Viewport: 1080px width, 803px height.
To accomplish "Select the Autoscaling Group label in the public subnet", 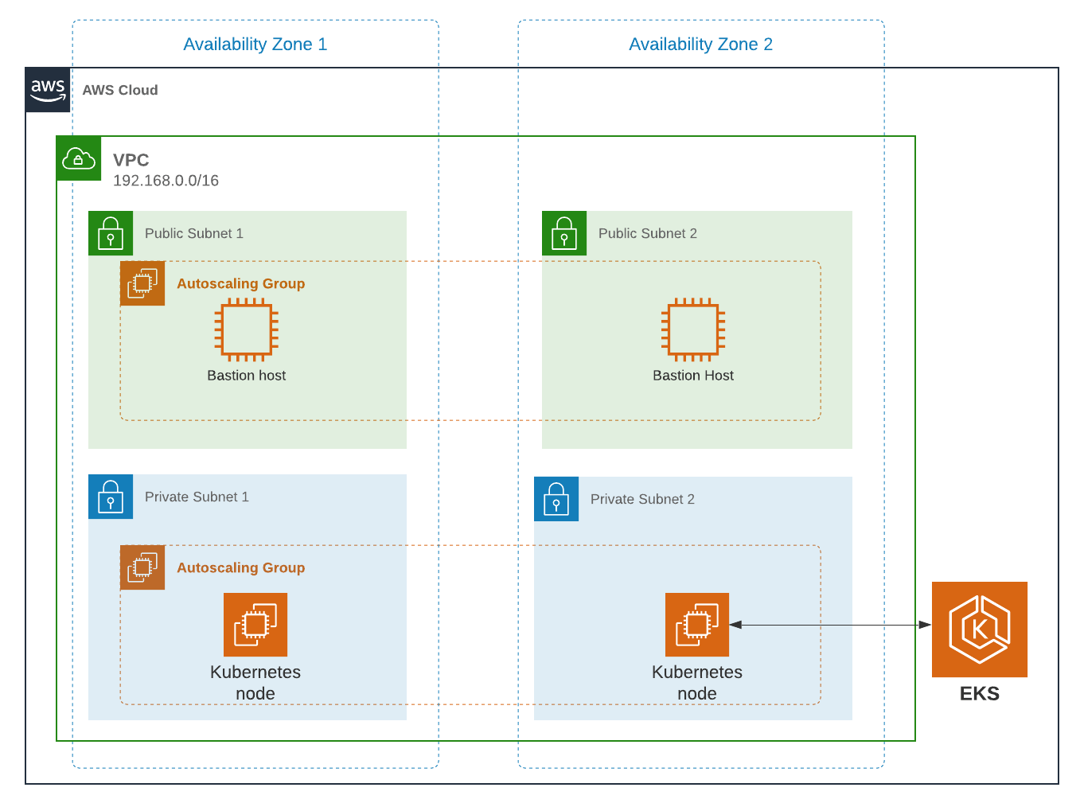I will [x=241, y=283].
